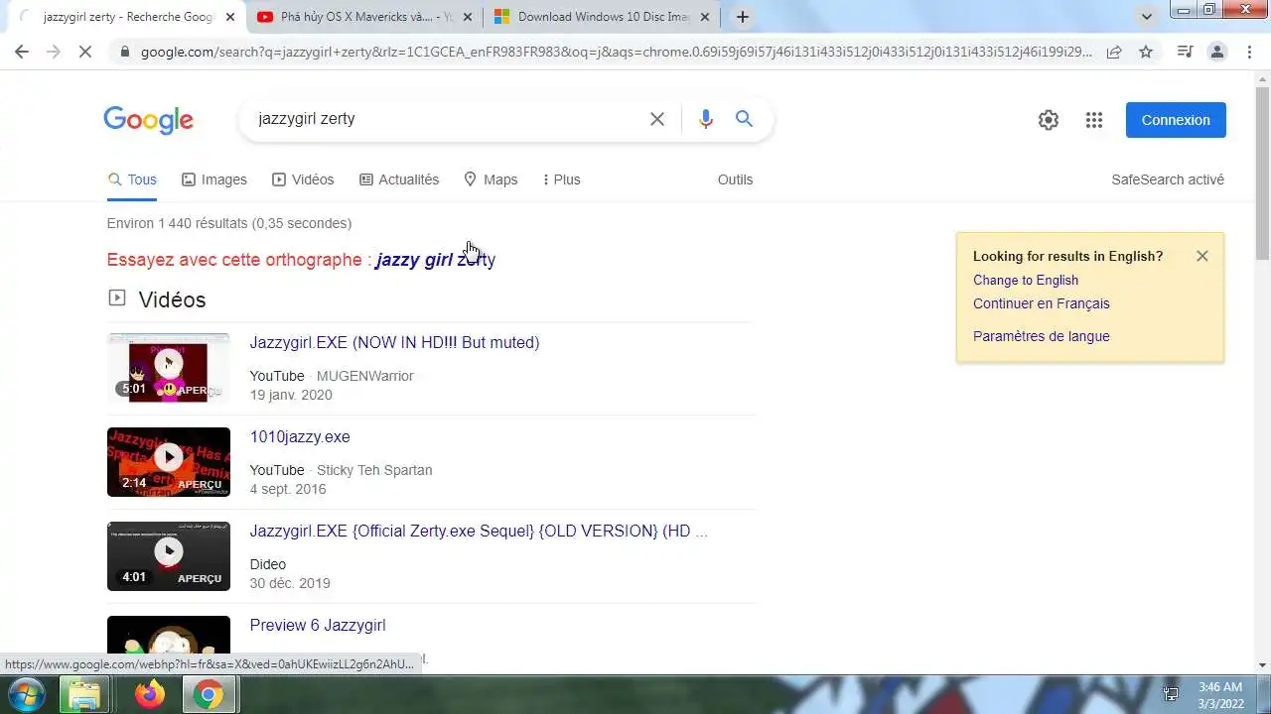The height and width of the screenshot is (714, 1271).
Task: Close the jazzygirl zerty tab
Action: [x=230, y=17]
